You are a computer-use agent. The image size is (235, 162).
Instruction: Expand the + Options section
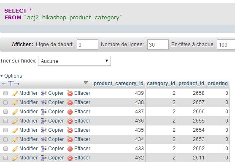click(x=11, y=76)
